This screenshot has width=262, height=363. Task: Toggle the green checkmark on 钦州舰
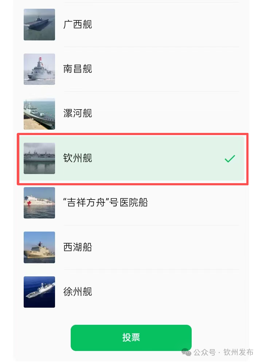[x=230, y=159]
